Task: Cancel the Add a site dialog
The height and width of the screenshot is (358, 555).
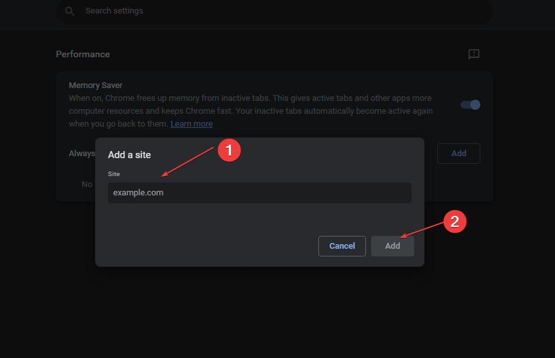Action: (342, 246)
